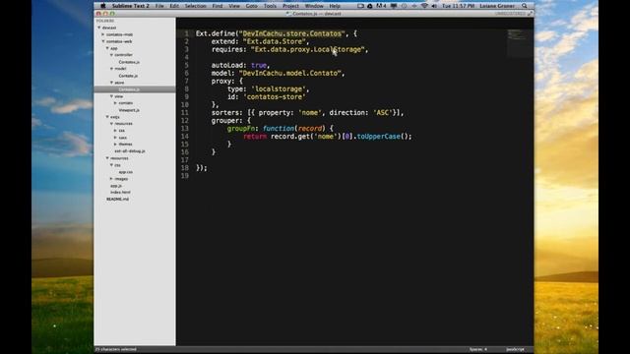
Task: Change syntax via JavaScript status label
Action: point(515,350)
